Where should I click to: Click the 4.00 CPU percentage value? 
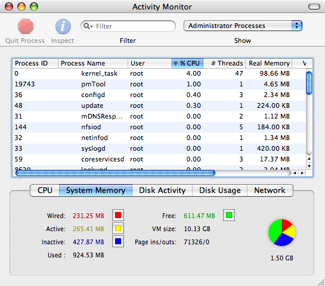coord(194,73)
